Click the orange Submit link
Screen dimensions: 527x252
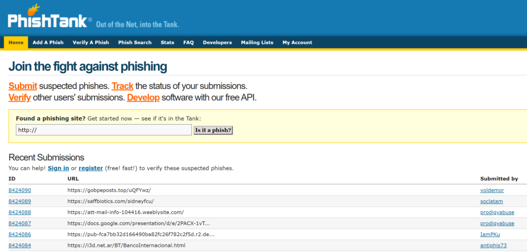tap(23, 86)
